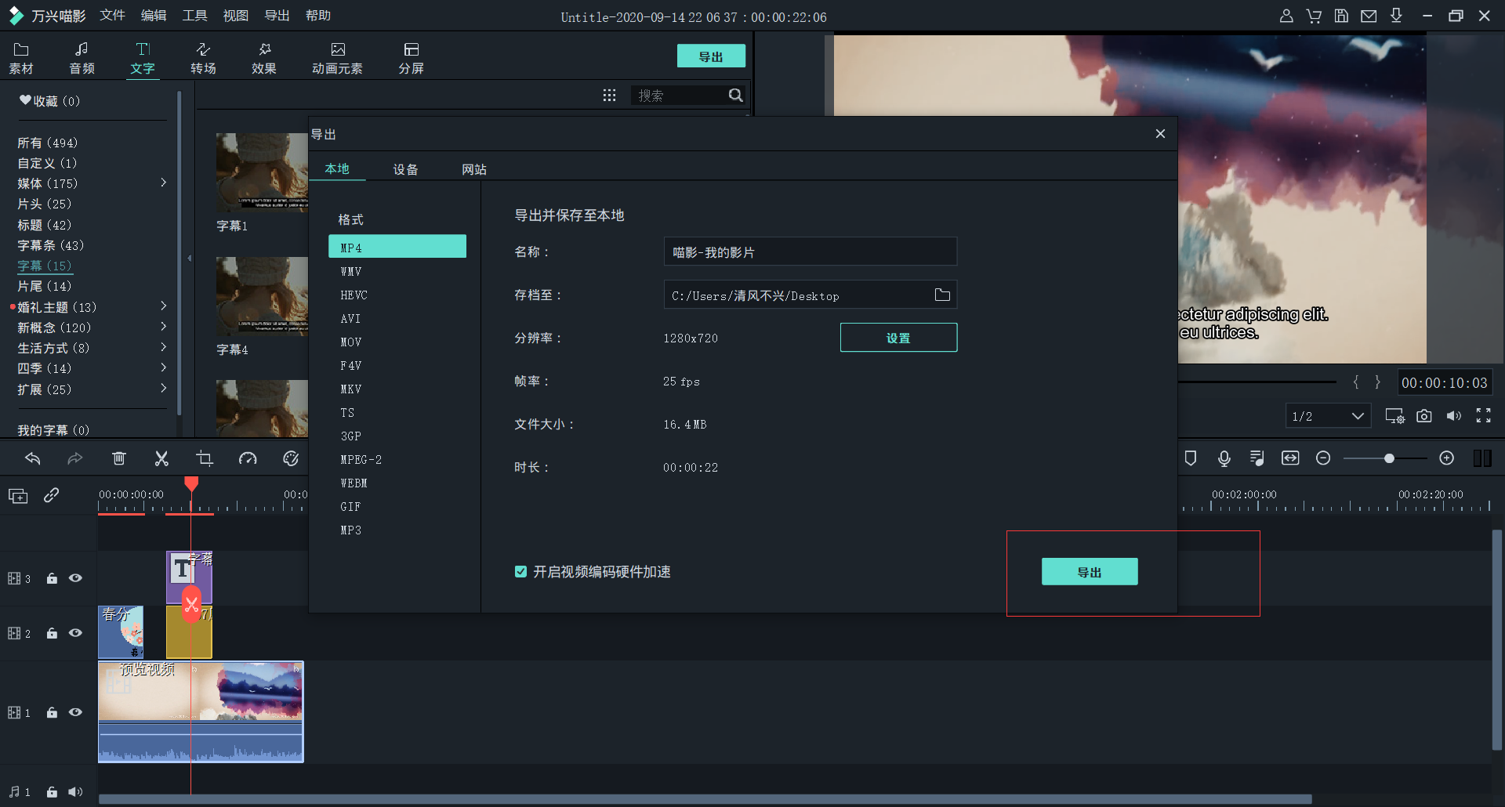
Task: Open the color palette tool
Action: 291,458
